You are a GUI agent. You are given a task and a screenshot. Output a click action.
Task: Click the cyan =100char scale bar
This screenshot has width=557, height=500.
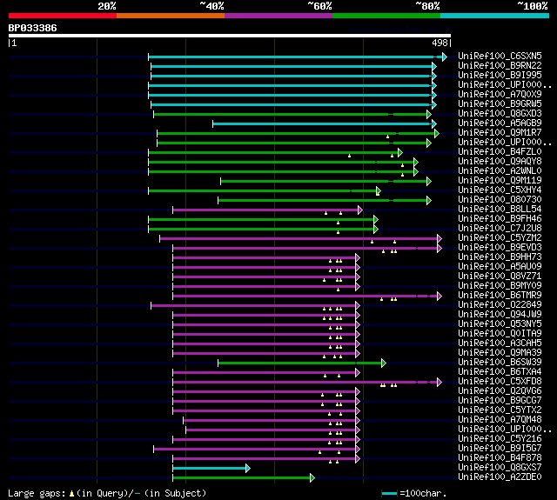(x=389, y=493)
